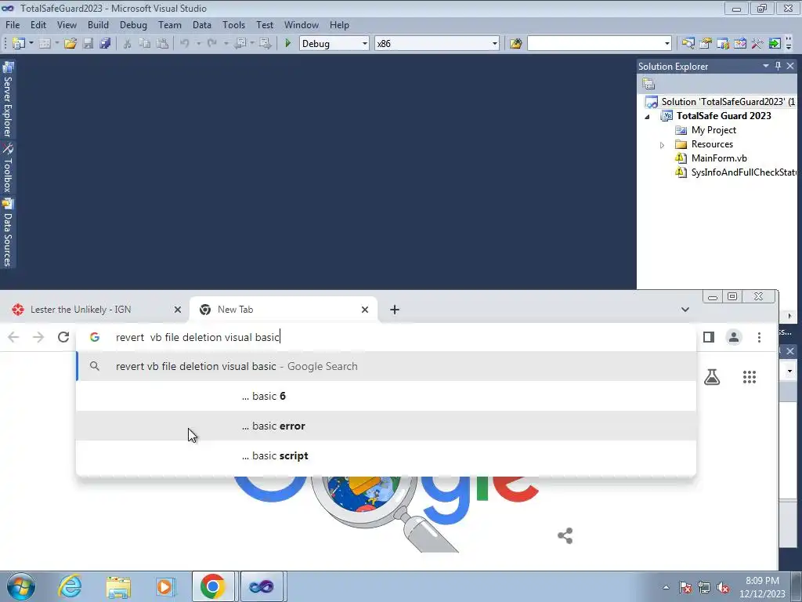Choose the '... basic error' suggestion

pos(386,426)
